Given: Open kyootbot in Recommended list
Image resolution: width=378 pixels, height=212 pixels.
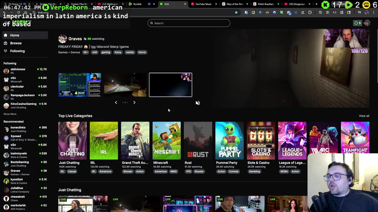Looking at the screenshot, I should 25,181.
